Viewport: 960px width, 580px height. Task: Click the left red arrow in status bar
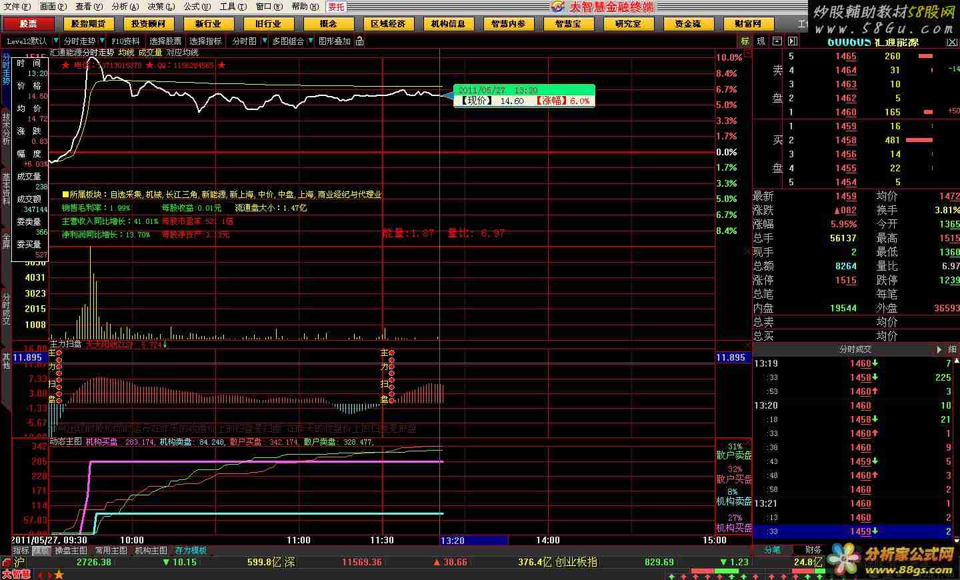(40, 574)
